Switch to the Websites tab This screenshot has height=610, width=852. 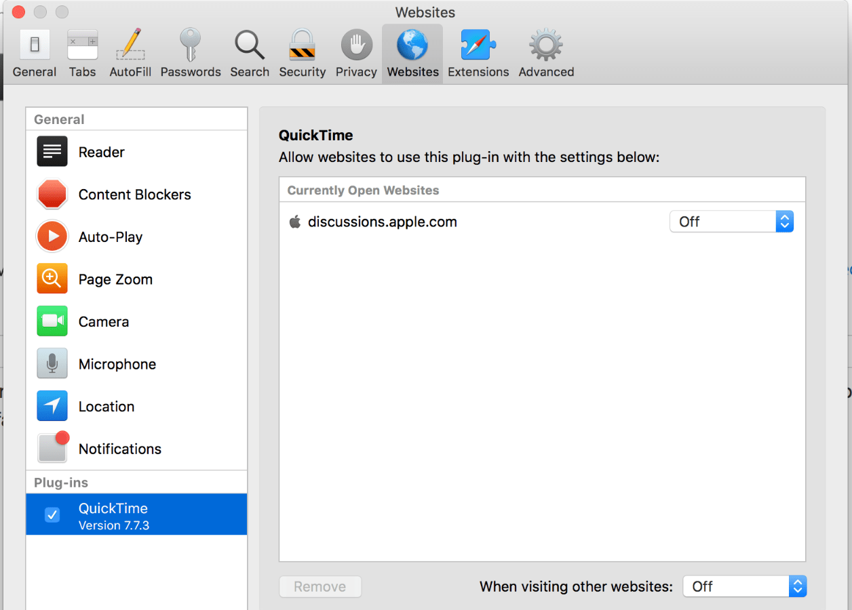(x=412, y=51)
